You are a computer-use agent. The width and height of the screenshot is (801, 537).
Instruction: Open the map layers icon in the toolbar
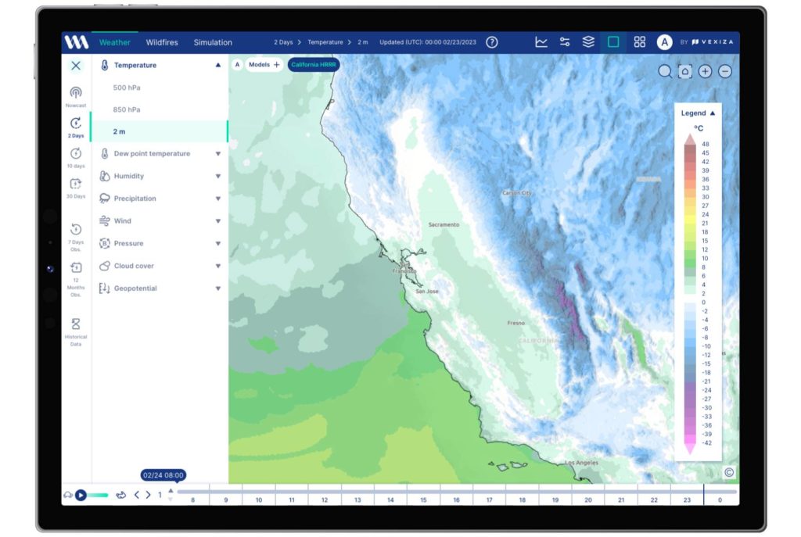click(588, 42)
